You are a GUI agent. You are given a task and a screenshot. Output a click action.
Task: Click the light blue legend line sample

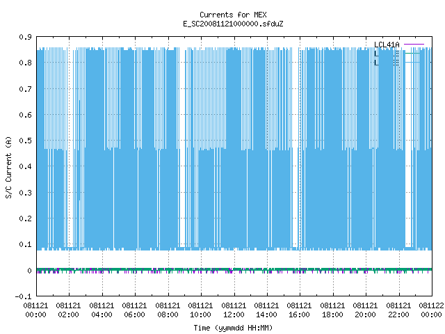(x=412, y=62)
